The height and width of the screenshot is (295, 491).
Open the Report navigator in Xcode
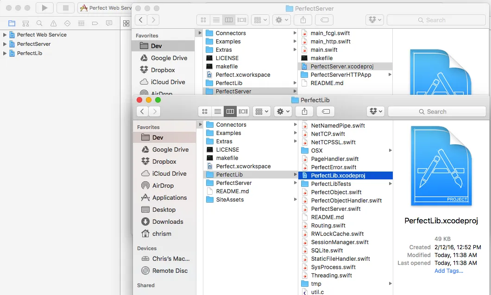coord(109,23)
